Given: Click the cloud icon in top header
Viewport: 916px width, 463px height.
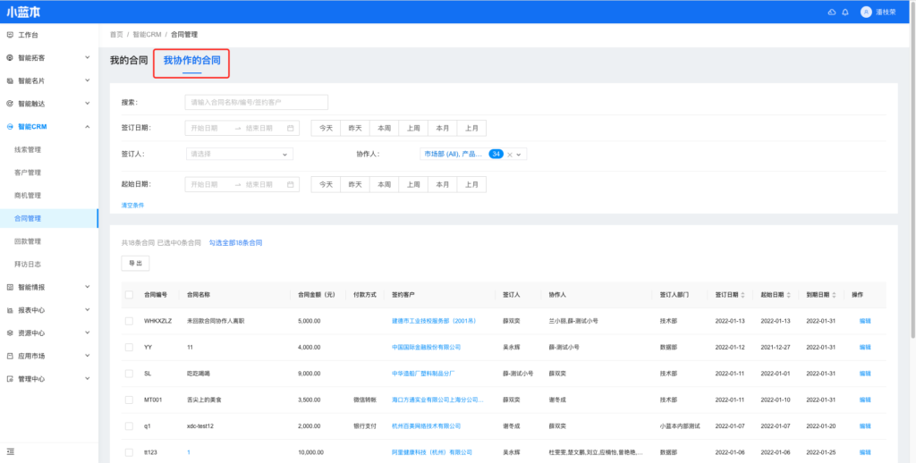Looking at the screenshot, I should coord(832,12).
